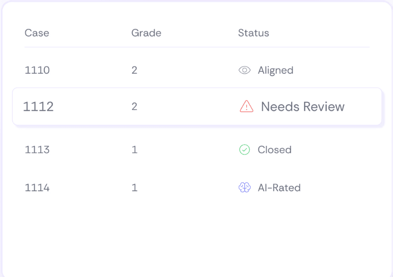Sort by the Grade column header
The width and height of the screenshot is (393, 277).
click(146, 33)
